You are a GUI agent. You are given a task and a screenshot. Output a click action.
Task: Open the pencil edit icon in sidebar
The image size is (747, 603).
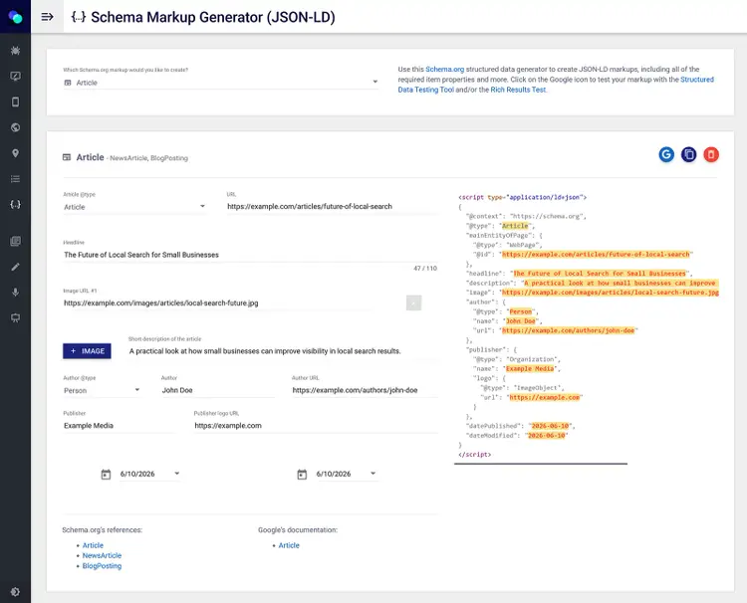click(15, 267)
